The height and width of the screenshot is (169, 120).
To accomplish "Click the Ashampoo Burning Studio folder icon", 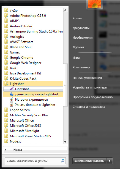I will (6, 31).
